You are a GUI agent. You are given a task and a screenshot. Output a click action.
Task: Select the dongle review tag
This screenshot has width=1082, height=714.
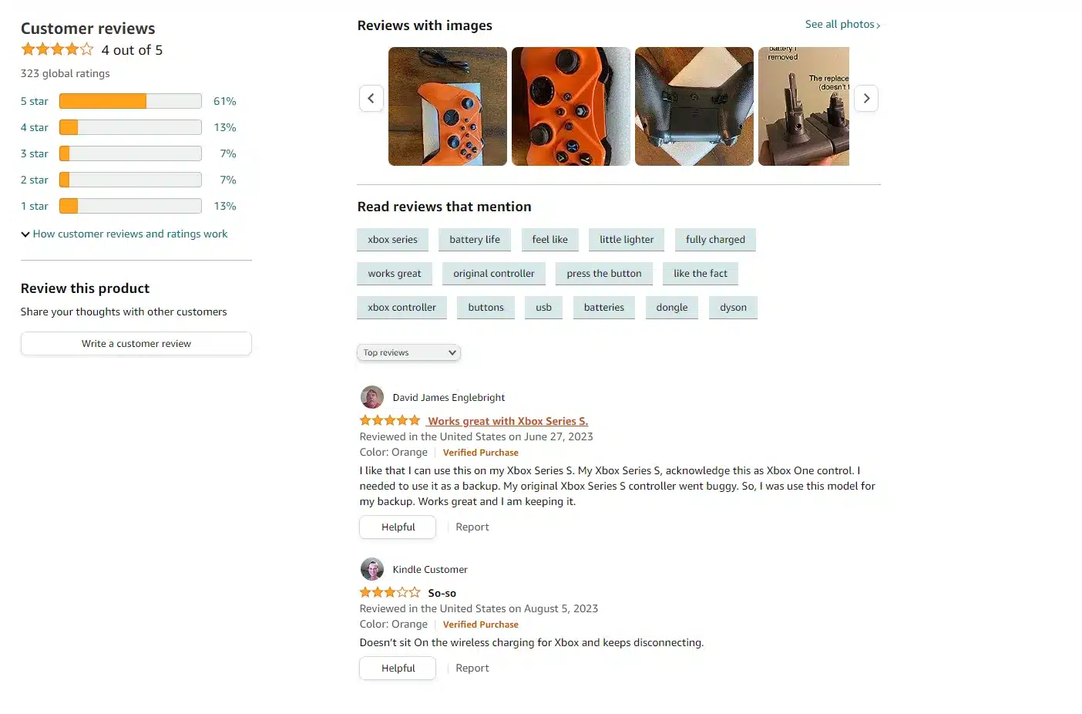pos(671,308)
